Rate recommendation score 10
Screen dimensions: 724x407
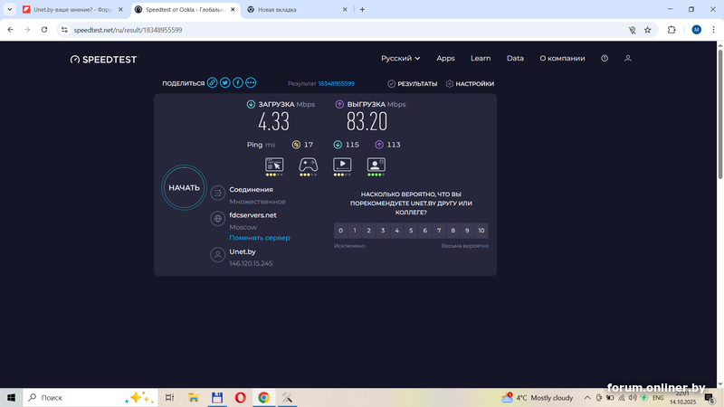(x=481, y=231)
